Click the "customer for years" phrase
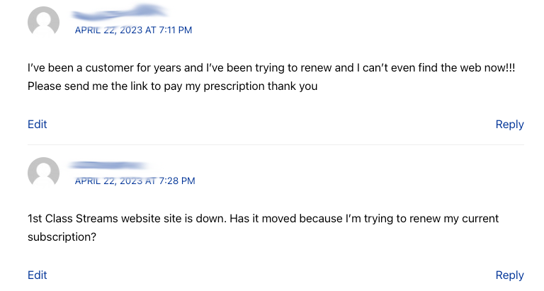544x291 pixels. [x=128, y=68]
